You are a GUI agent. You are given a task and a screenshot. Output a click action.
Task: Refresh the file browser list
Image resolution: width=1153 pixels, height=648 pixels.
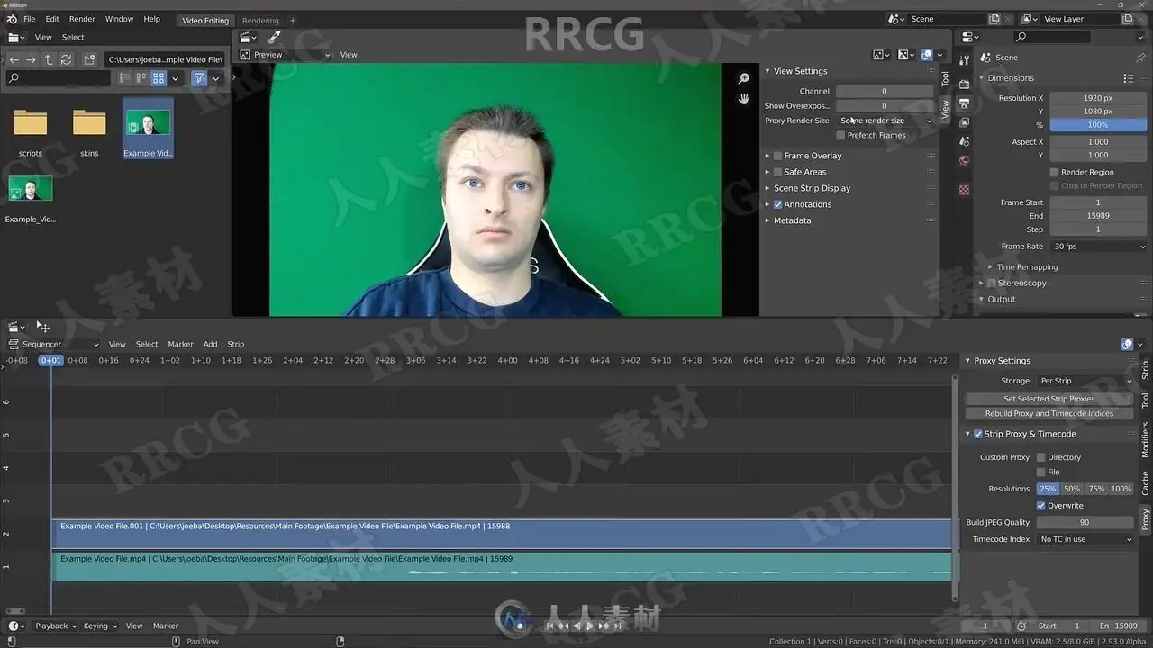point(66,59)
